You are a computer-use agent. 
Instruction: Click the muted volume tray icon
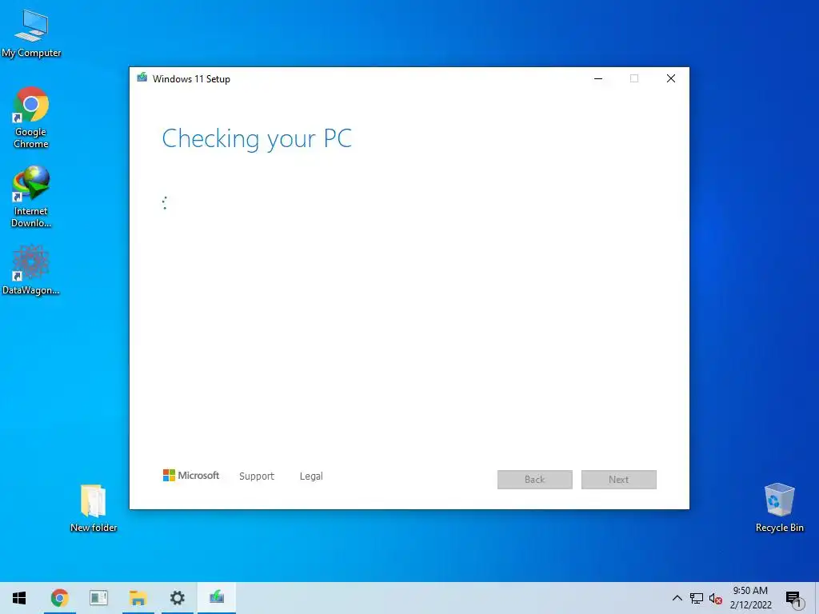tap(716, 598)
